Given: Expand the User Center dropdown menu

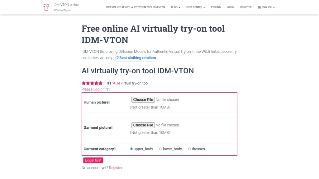Looking at the screenshot, I should 196,7.
